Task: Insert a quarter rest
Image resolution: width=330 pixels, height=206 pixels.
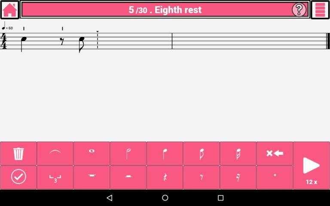Action: coord(165,177)
